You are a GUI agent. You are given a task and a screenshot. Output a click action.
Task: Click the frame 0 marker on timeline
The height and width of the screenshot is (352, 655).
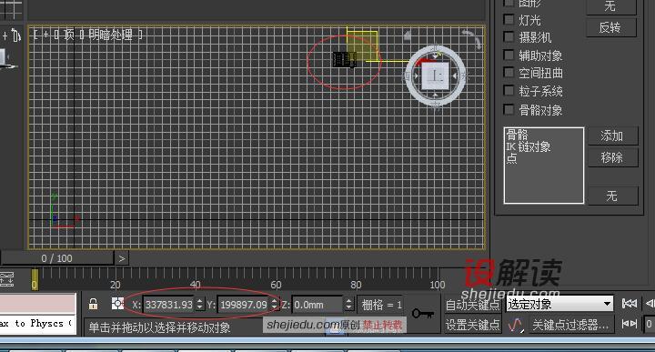pyautogui.click(x=35, y=280)
